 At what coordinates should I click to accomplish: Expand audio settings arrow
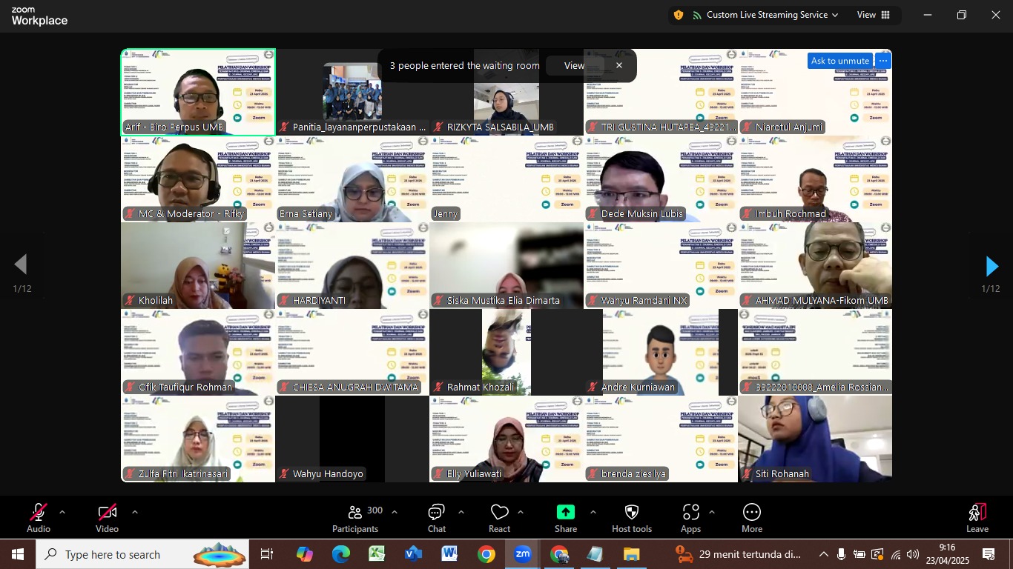coord(62,512)
